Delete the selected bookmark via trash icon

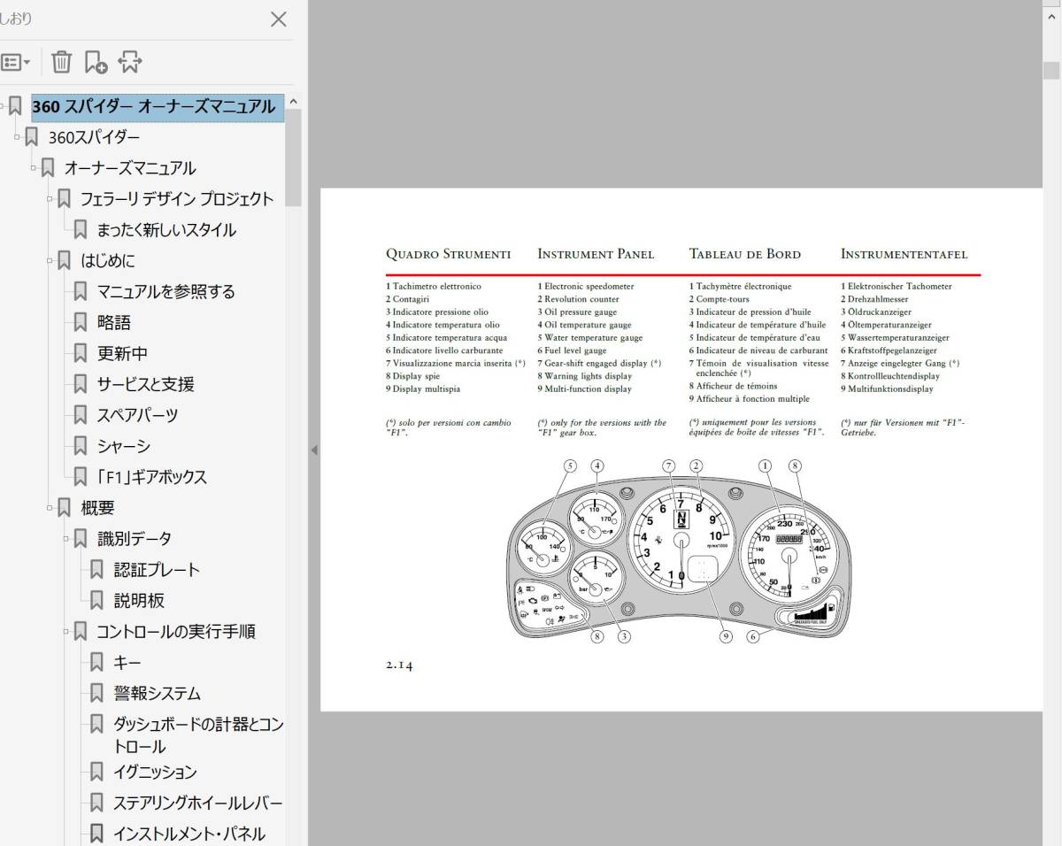point(61,62)
